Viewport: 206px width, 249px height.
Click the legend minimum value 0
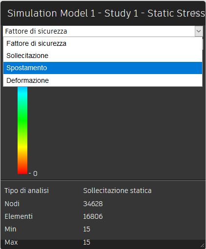pos(35,173)
